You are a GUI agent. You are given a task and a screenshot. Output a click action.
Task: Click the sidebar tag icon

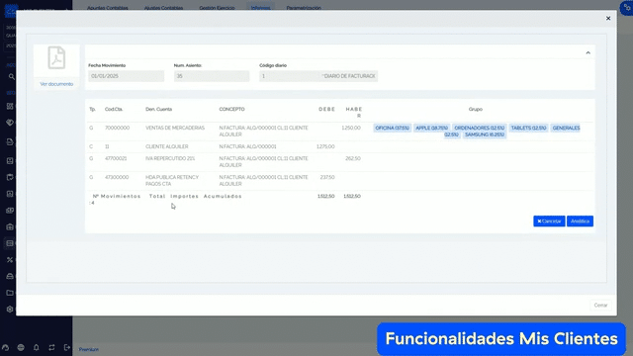coord(10,123)
